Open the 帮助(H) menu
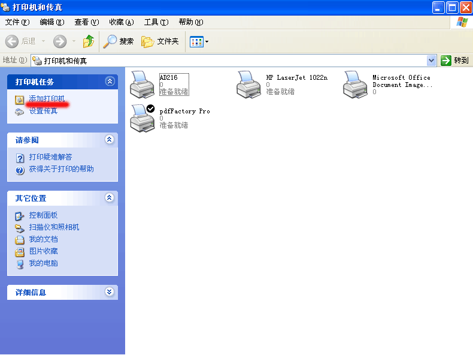The image size is (473, 355). tap(190, 22)
